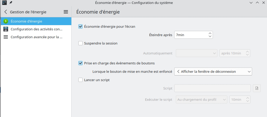Increase the Éteindre après 7min value

click(210, 33)
